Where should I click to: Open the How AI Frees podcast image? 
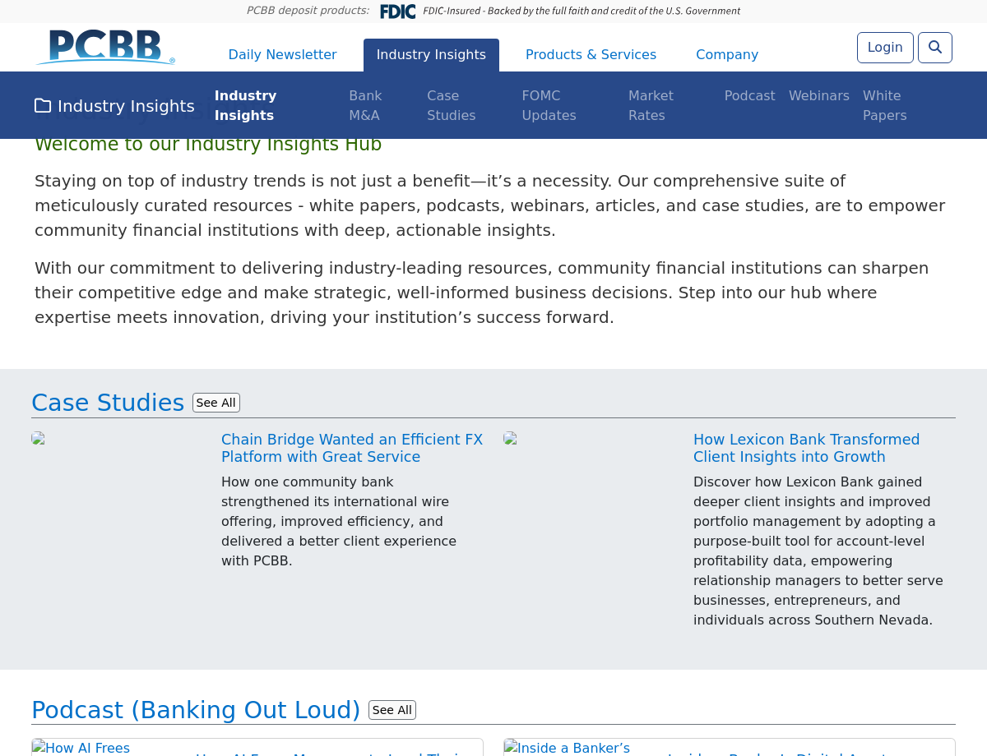(81, 748)
